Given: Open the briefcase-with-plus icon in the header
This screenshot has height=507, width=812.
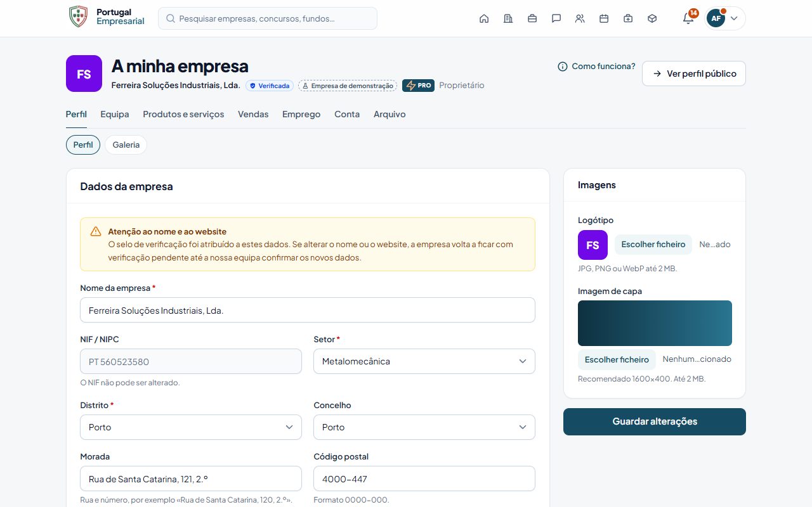Looking at the screenshot, I should click(628, 18).
